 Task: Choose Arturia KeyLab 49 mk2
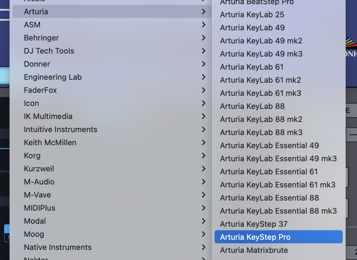click(x=261, y=41)
